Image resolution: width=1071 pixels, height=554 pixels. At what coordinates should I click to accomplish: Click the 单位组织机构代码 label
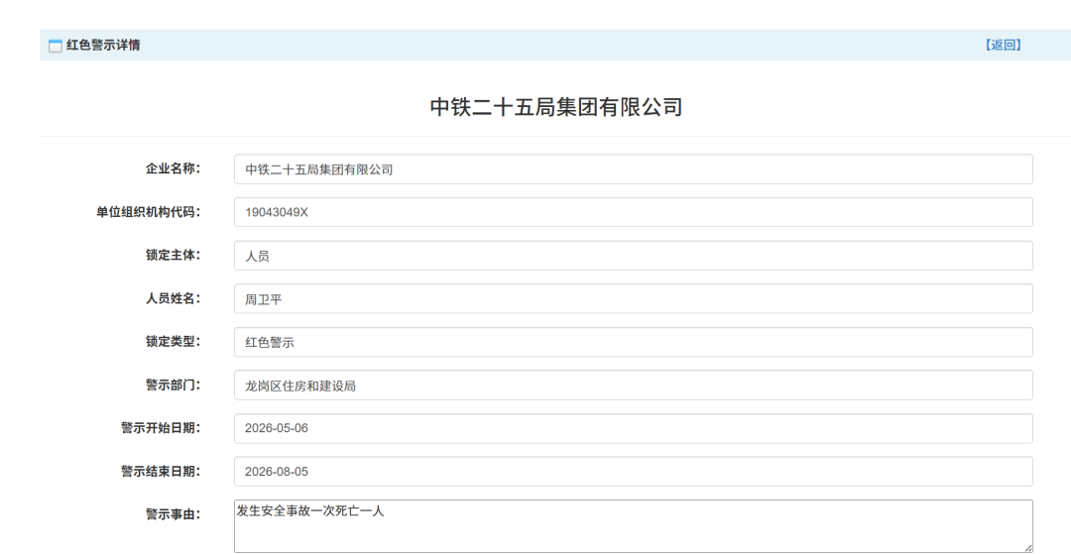coord(149,212)
